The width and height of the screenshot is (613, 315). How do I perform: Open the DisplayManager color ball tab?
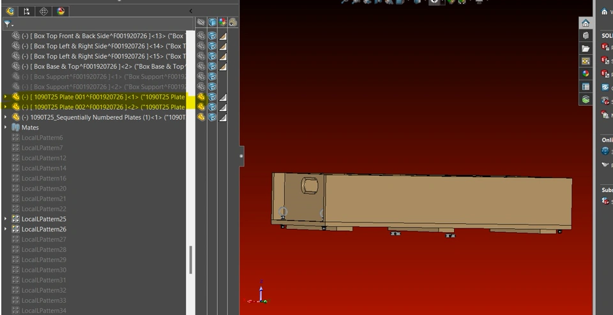tap(61, 11)
